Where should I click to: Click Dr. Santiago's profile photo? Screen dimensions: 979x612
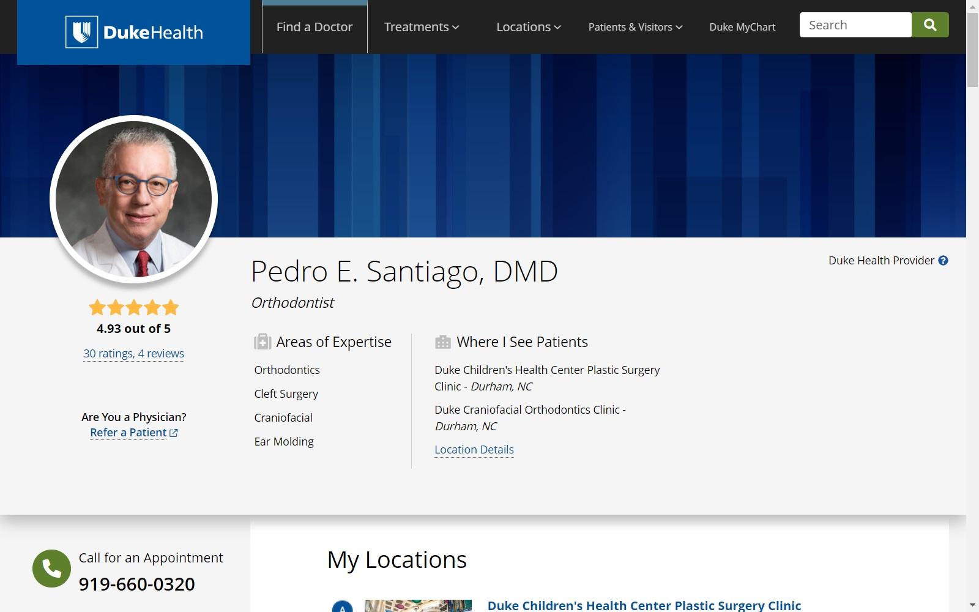click(134, 199)
